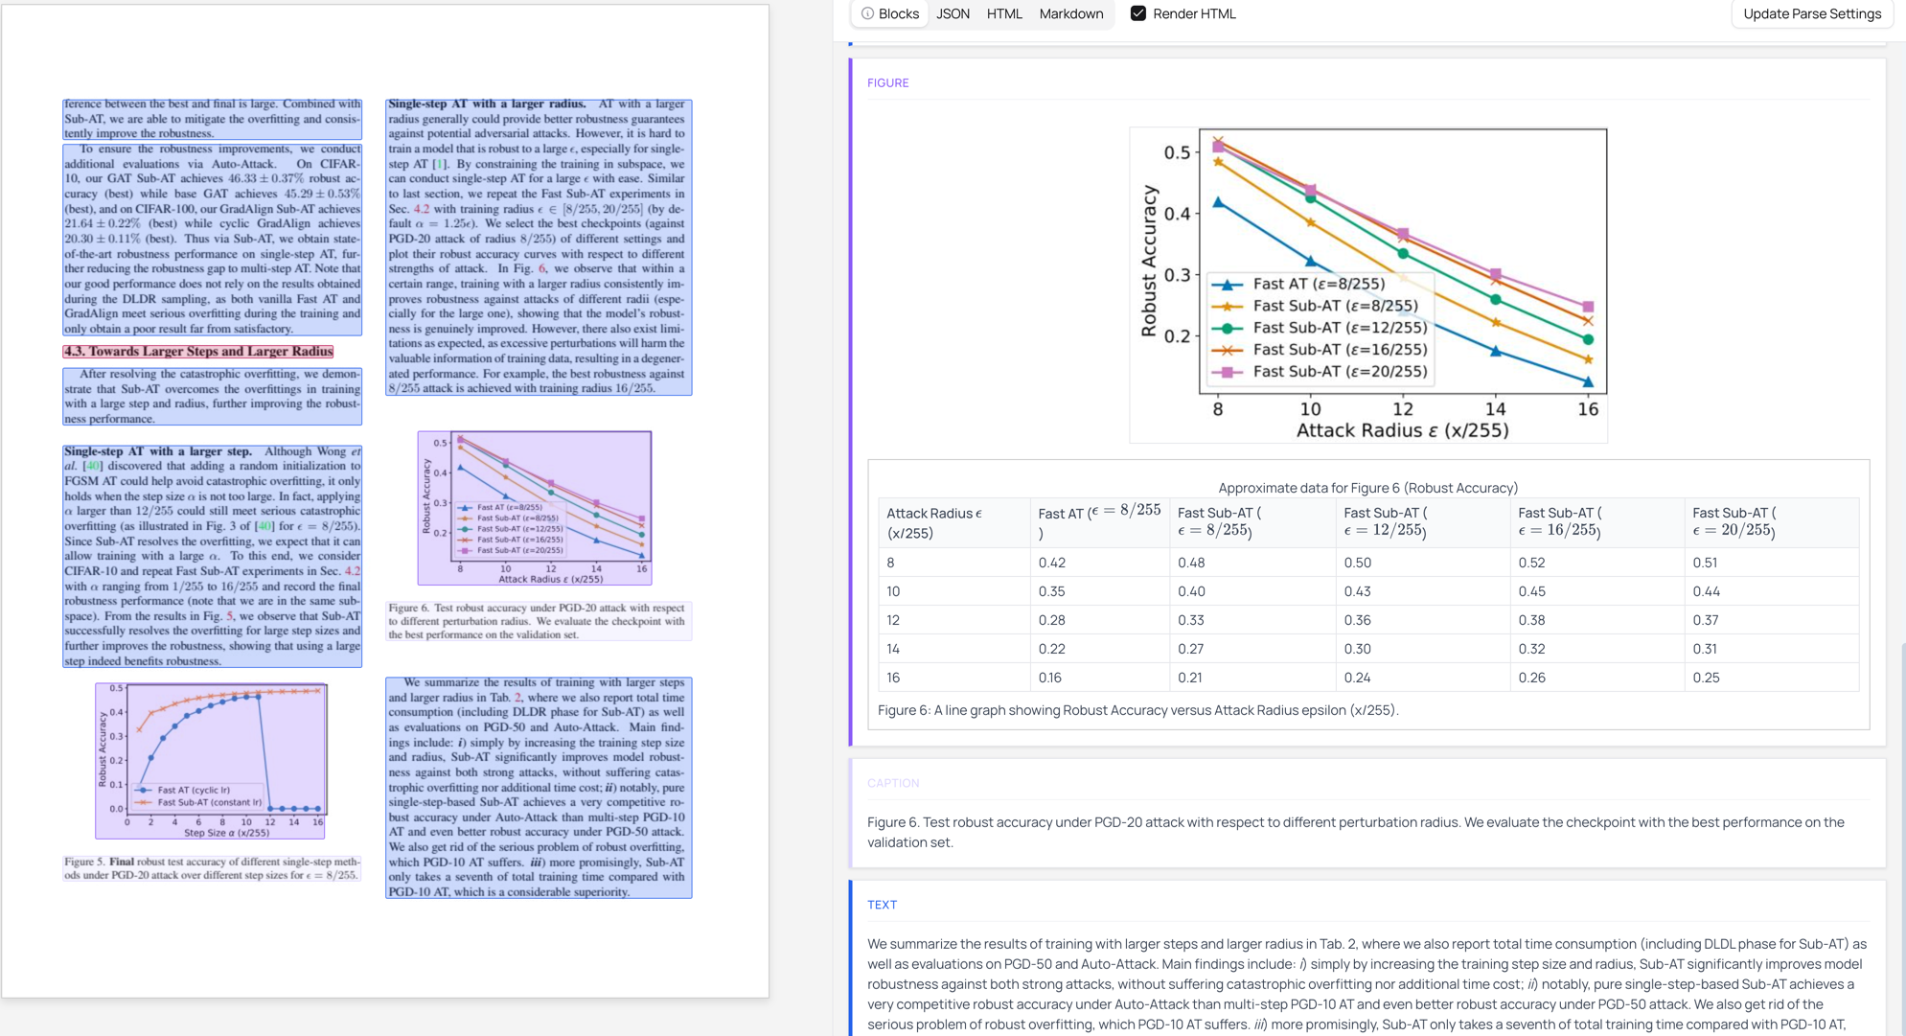Click the Update Parse Settings button
This screenshot has width=1906, height=1036.
(x=1812, y=13)
